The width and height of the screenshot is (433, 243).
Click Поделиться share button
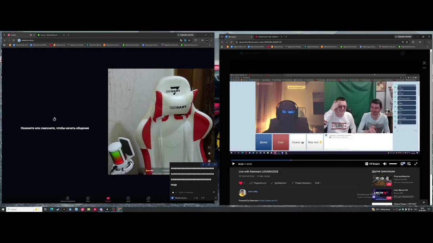pos(258,183)
